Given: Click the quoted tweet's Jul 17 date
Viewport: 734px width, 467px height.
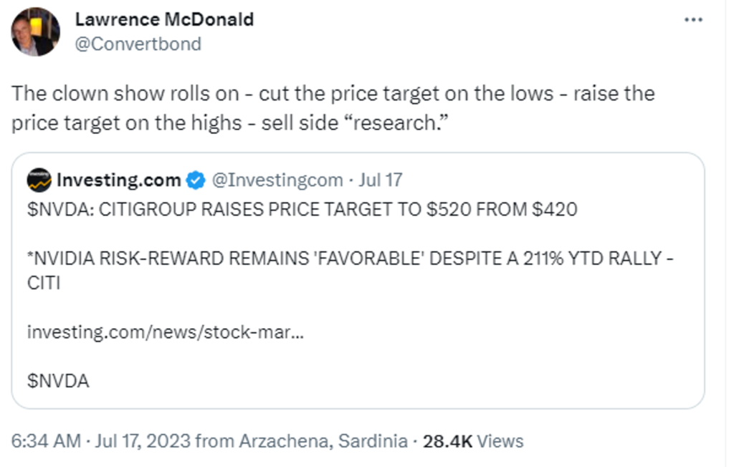Looking at the screenshot, I should (x=382, y=180).
